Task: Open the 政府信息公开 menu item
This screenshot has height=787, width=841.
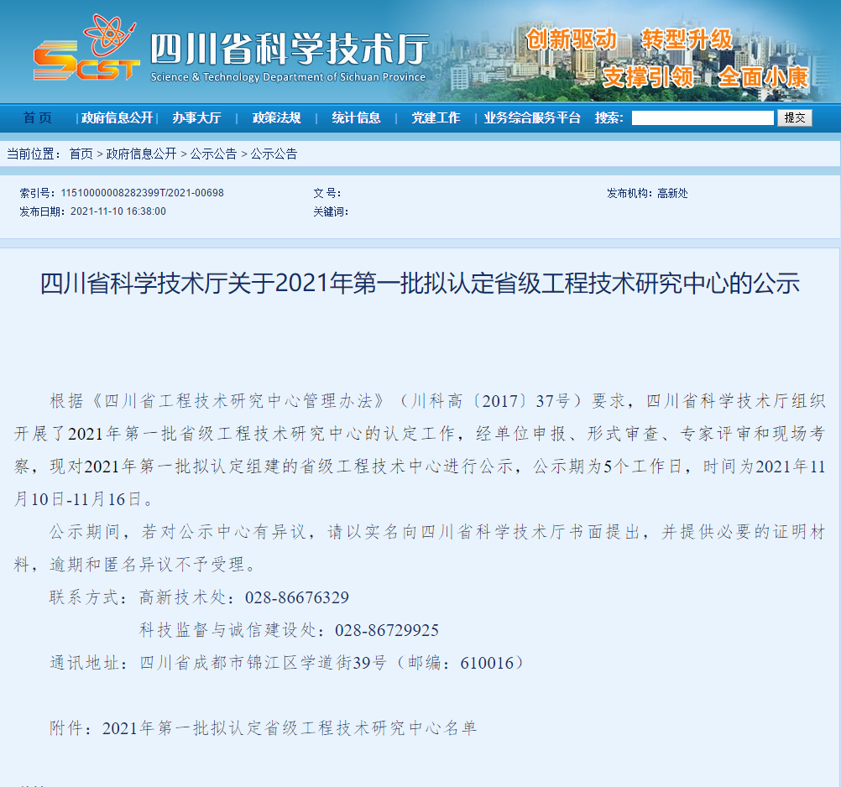Action: point(114,117)
